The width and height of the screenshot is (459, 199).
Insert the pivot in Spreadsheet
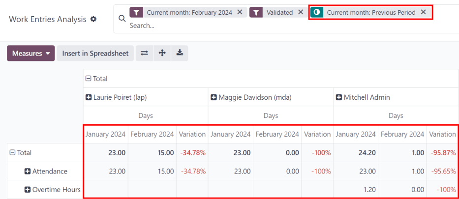pyautogui.click(x=95, y=53)
